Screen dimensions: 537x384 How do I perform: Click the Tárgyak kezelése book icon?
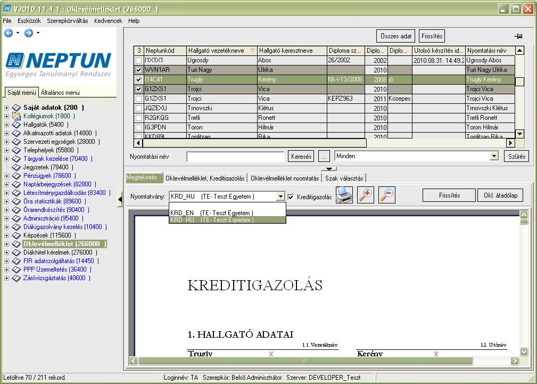coord(16,159)
